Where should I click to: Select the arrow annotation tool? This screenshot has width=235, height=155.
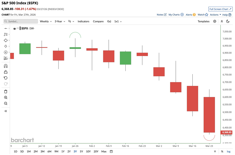pos(6,46)
